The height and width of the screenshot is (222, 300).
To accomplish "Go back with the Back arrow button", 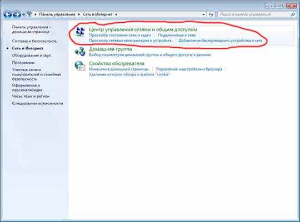I will click(x=8, y=14).
